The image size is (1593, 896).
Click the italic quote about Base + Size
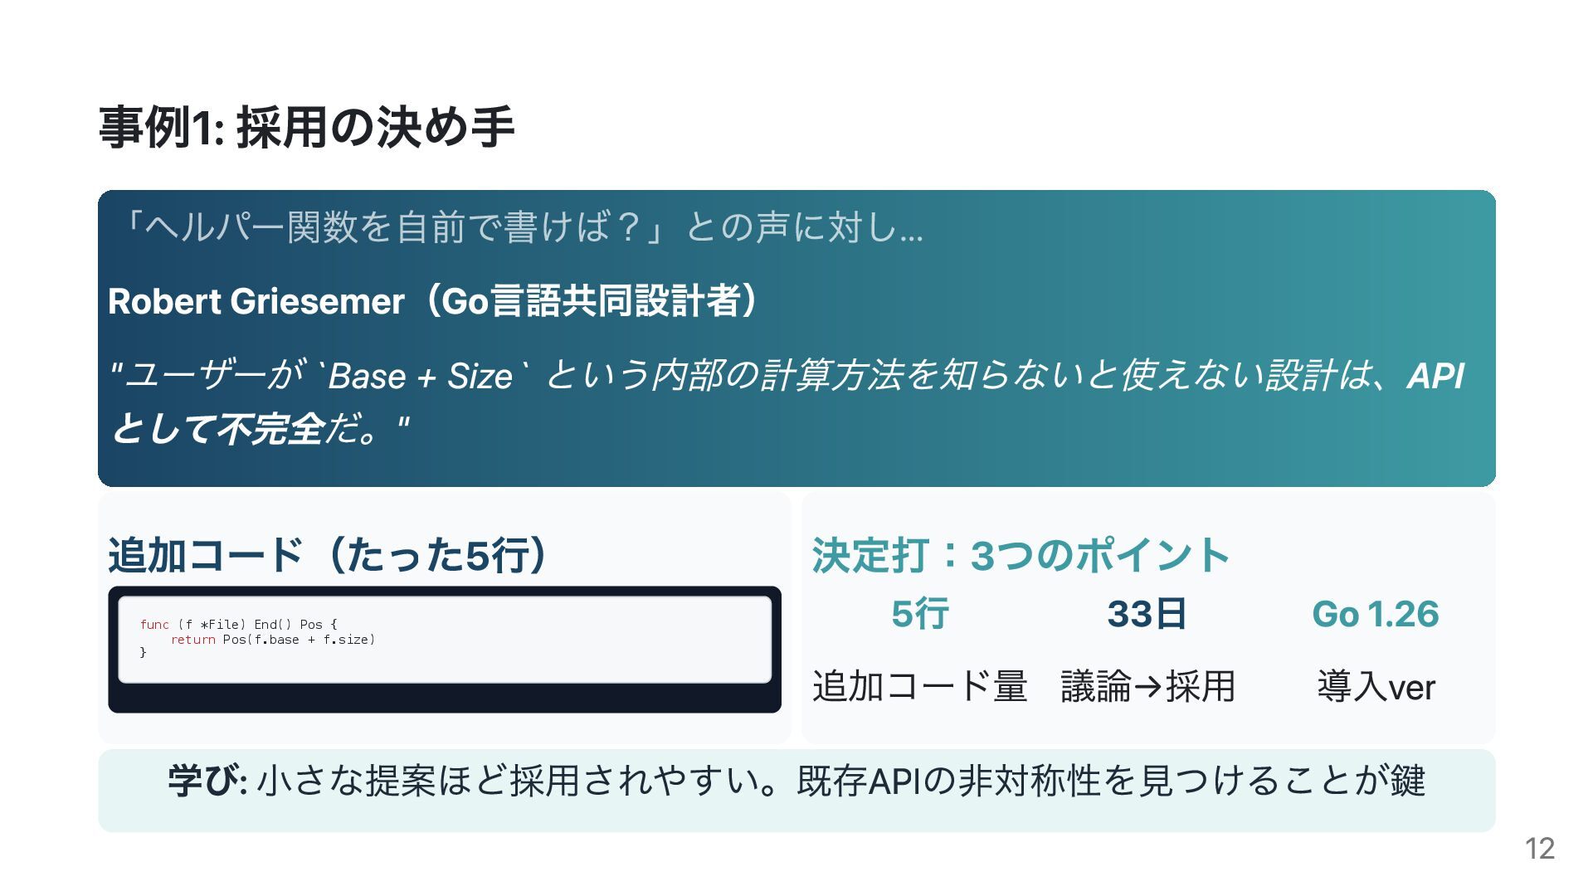pyautogui.click(x=787, y=402)
